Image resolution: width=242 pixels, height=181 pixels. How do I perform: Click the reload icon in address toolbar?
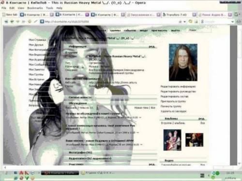(x=30, y=21)
